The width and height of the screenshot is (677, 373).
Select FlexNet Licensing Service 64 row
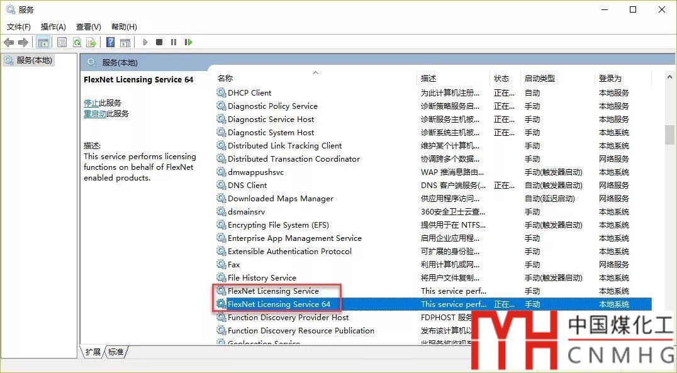pos(434,304)
